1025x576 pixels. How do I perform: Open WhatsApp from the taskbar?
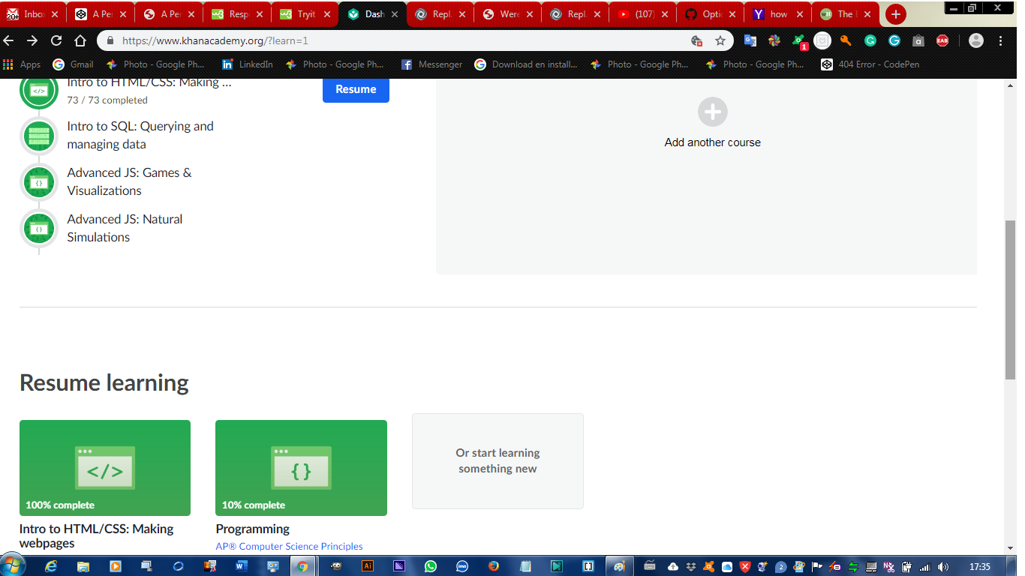(x=430, y=566)
